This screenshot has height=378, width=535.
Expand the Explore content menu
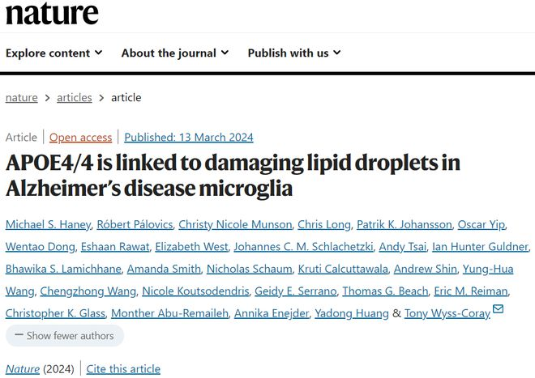click(54, 53)
